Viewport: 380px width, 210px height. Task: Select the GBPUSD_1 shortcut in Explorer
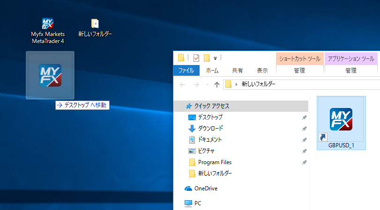tap(341, 123)
